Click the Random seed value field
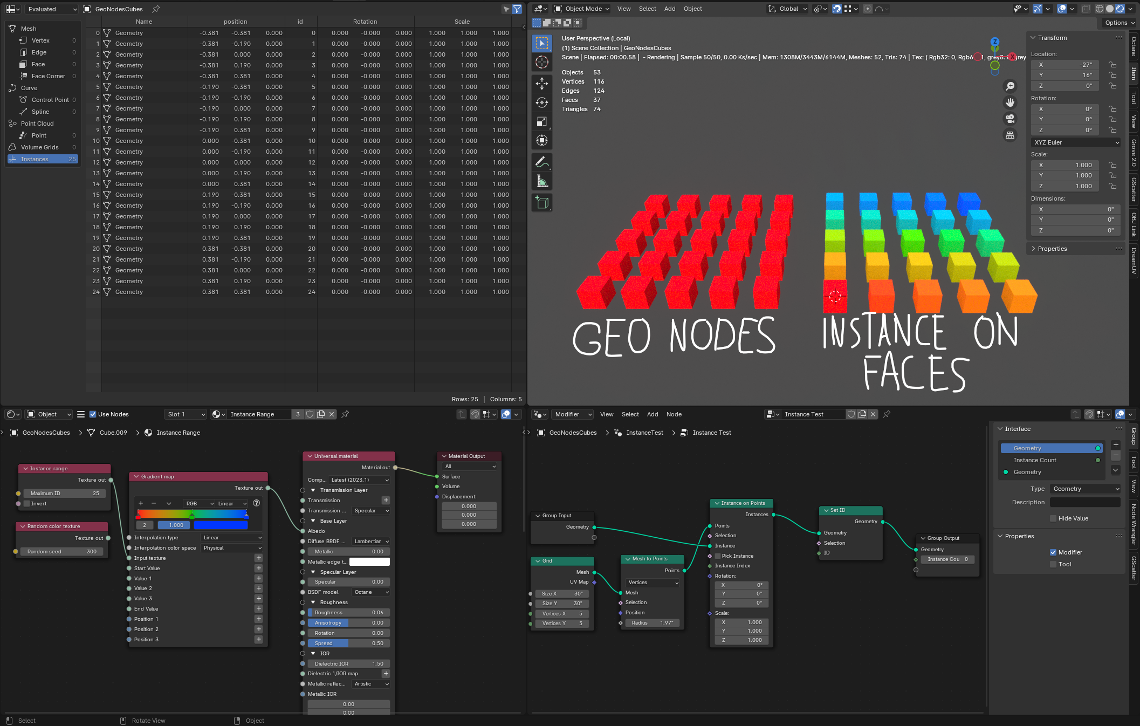 tap(62, 552)
